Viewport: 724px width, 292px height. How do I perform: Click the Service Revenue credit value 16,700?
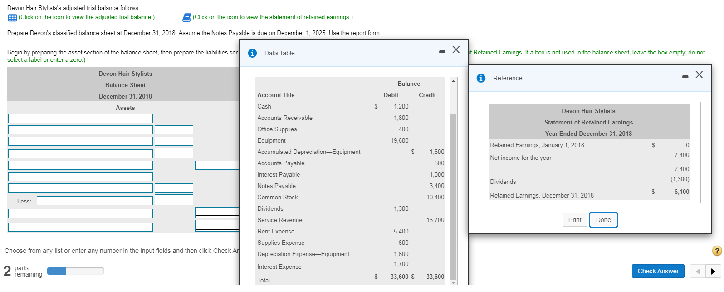click(435, 220)
